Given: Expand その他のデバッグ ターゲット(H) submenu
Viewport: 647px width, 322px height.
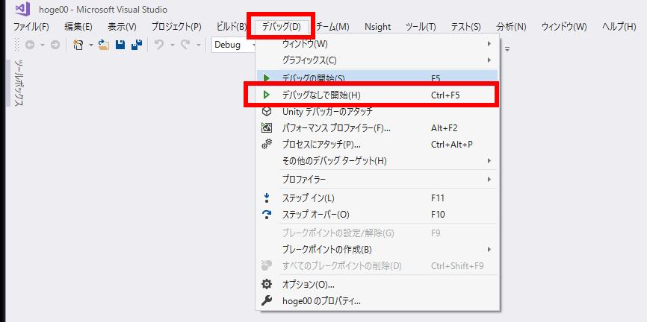Looking at the screenshot, I should tap(377, 160).
